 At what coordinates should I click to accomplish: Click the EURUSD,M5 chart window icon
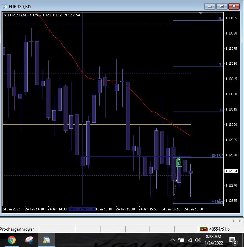5,6
